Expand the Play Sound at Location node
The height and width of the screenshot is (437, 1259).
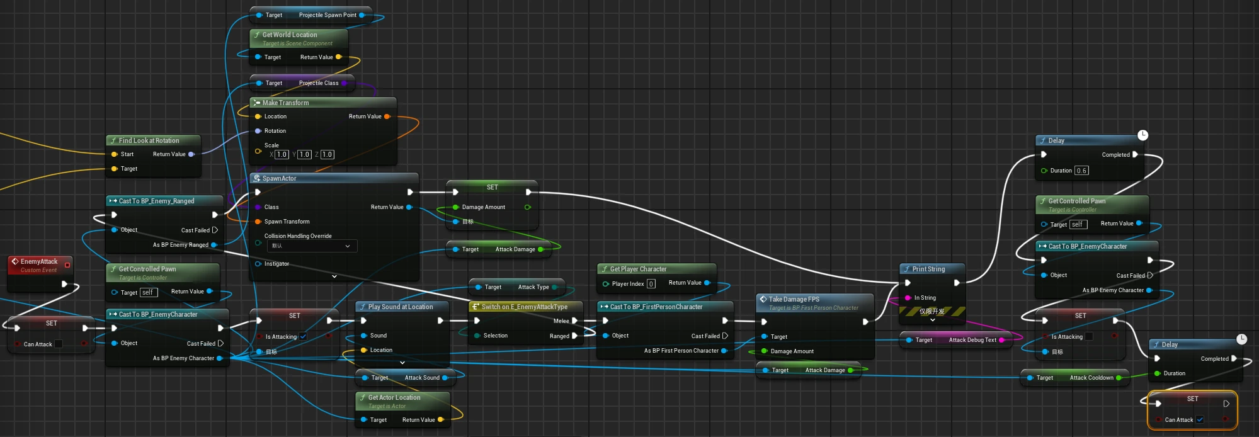pos(402,363)
